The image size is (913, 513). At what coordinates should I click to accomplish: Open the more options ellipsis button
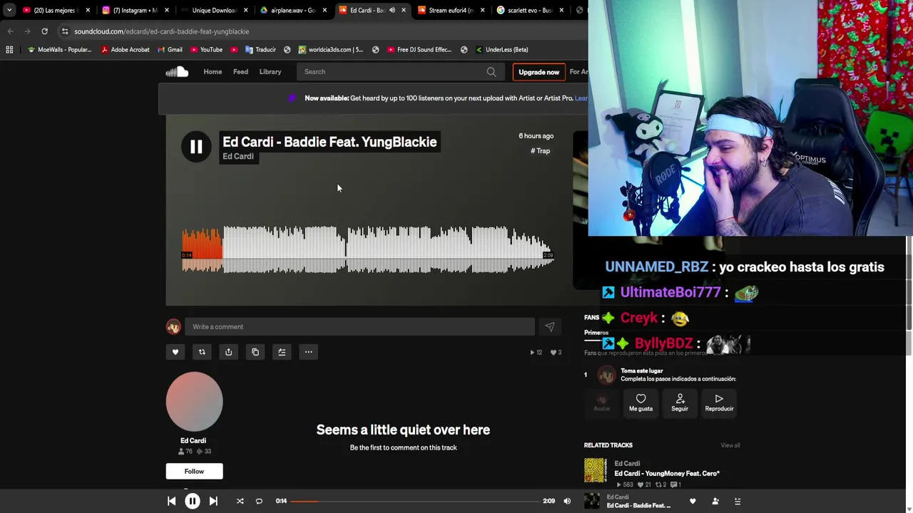click(308, 352)
